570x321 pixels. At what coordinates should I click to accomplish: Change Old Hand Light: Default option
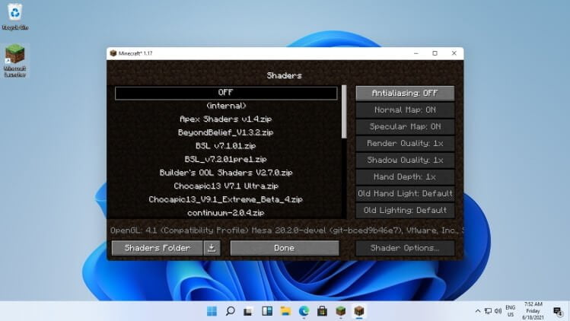[405, 193]
